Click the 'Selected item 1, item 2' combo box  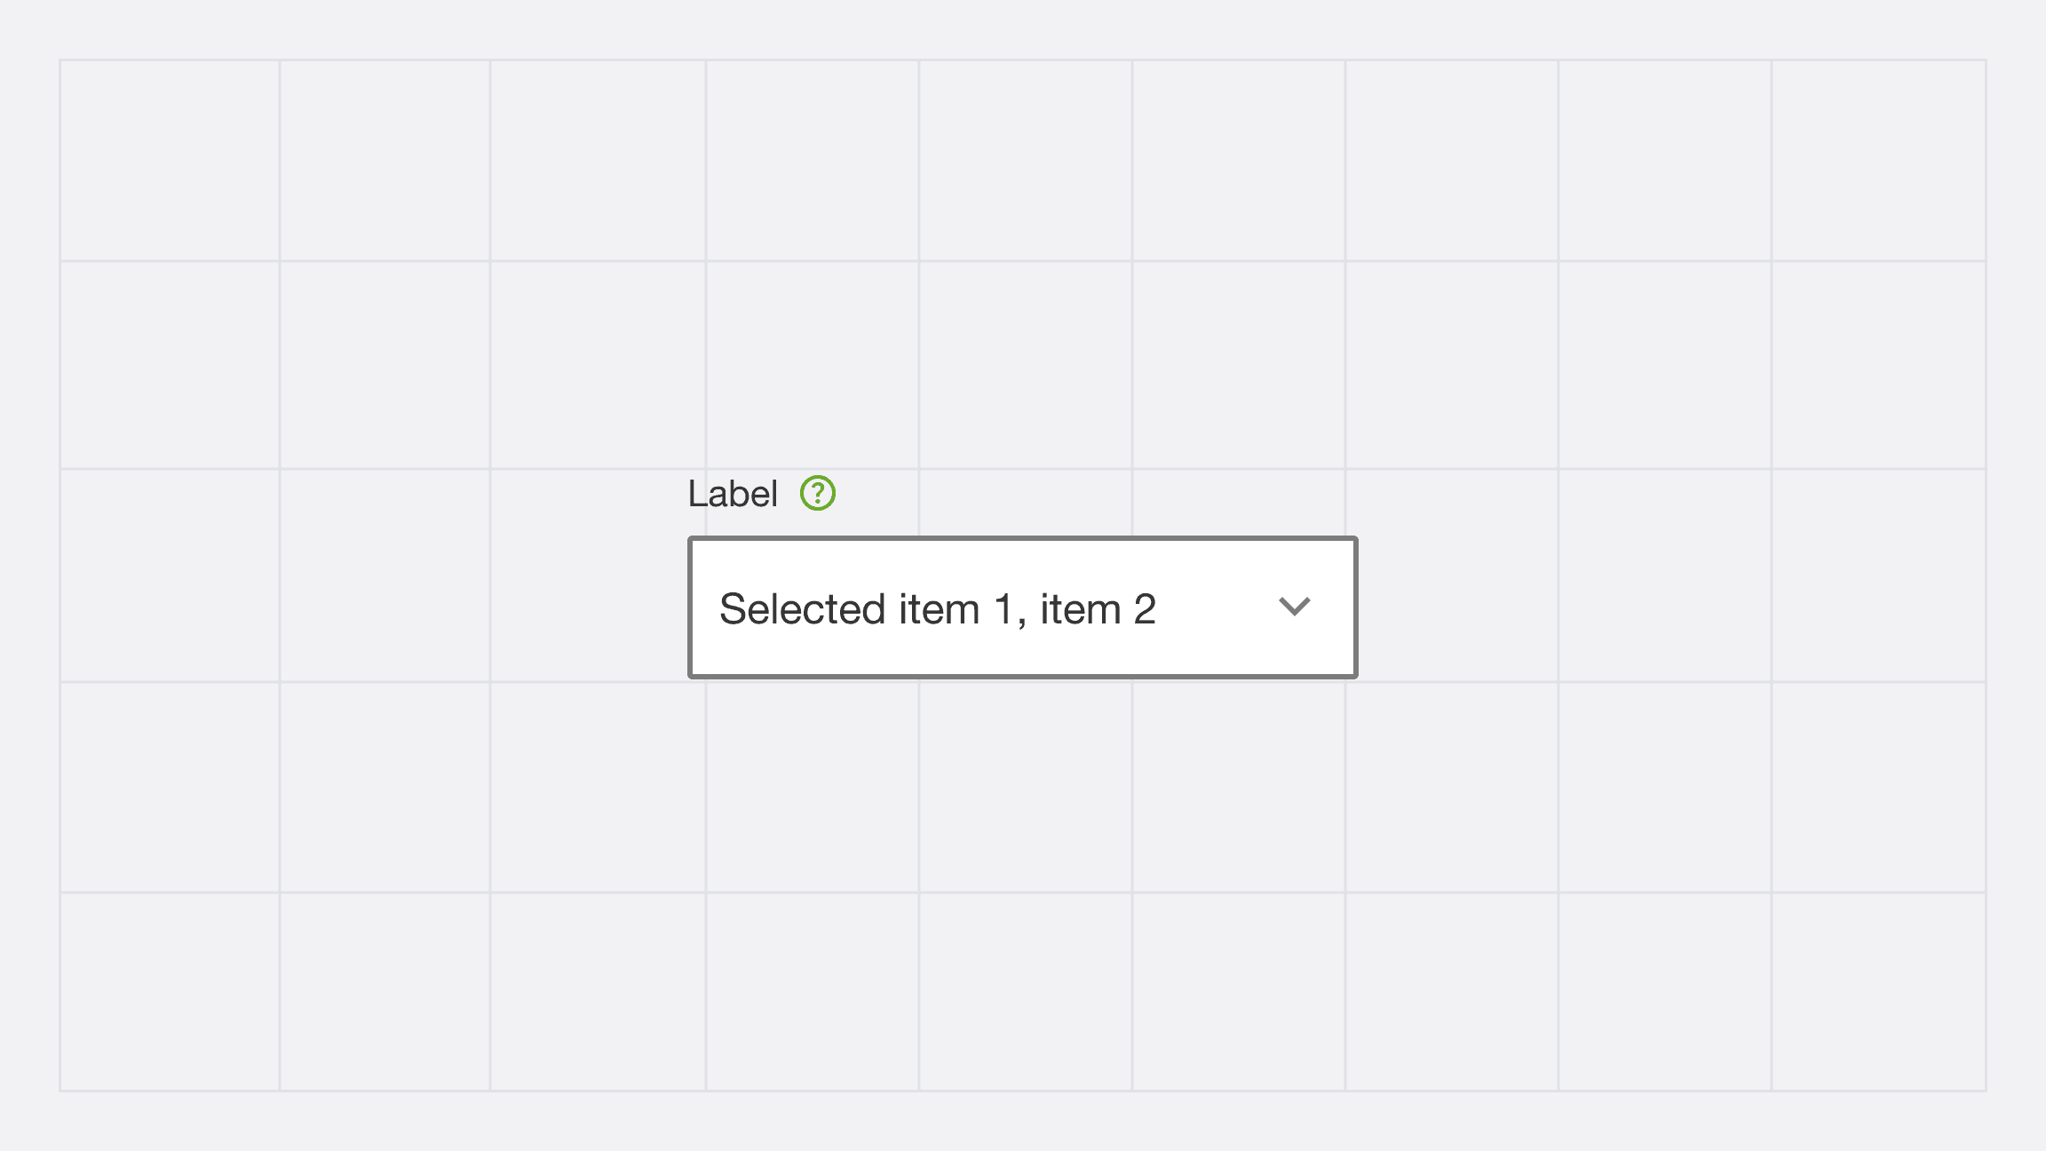1022,607
